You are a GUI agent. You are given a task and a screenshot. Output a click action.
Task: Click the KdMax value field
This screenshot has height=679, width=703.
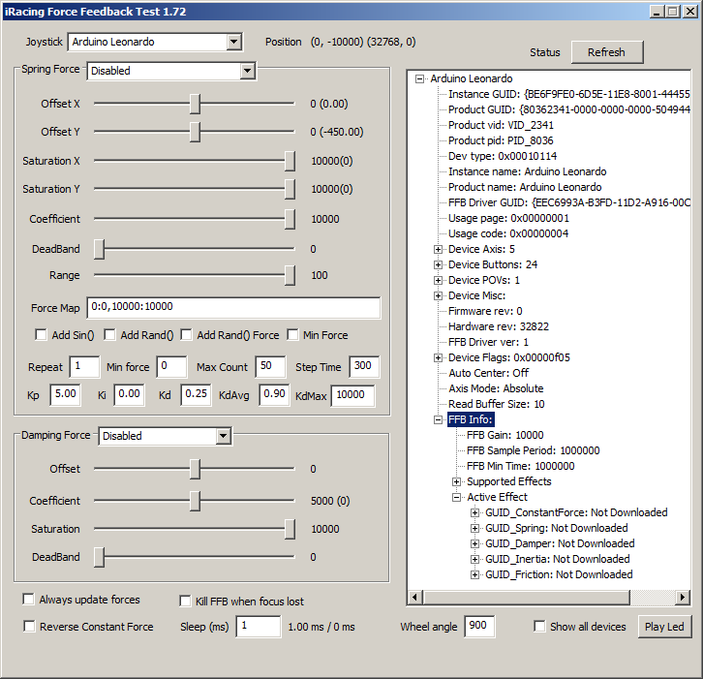352,395
